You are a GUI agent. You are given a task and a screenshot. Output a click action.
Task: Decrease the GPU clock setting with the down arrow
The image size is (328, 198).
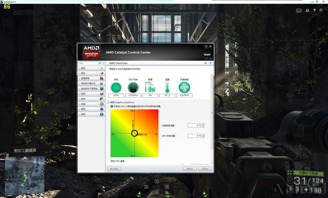(203, 137)
